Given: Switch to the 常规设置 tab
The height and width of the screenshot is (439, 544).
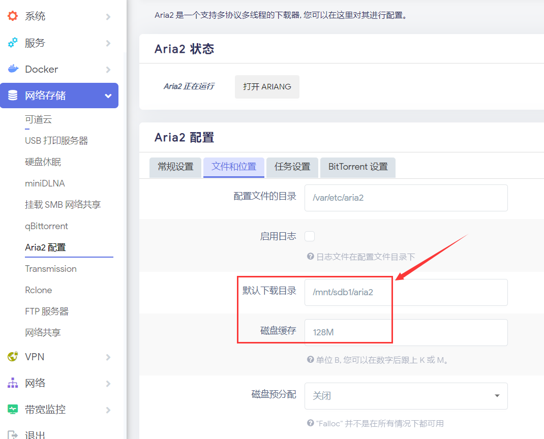Looking at the screenshot, I should click(175, 167).
